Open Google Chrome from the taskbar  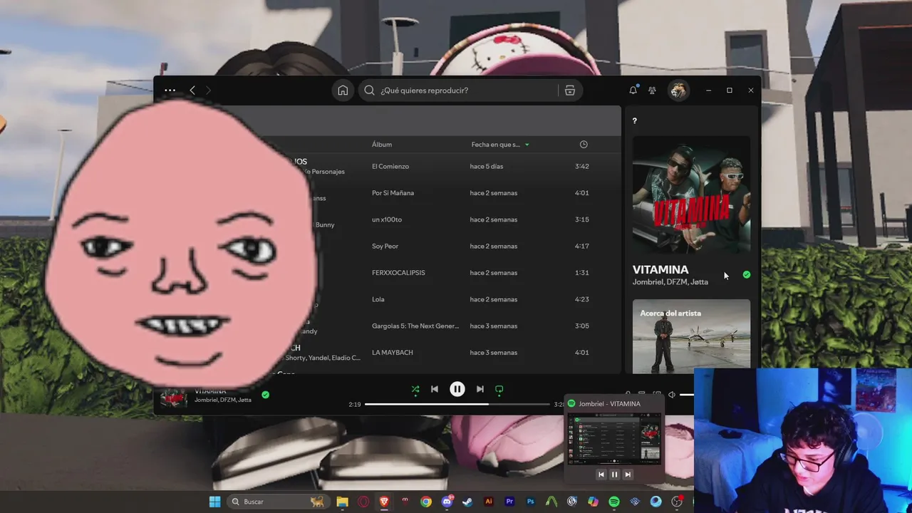point(426,502)
